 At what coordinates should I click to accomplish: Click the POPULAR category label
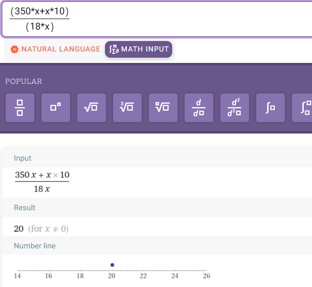click(x=23, y=82)
